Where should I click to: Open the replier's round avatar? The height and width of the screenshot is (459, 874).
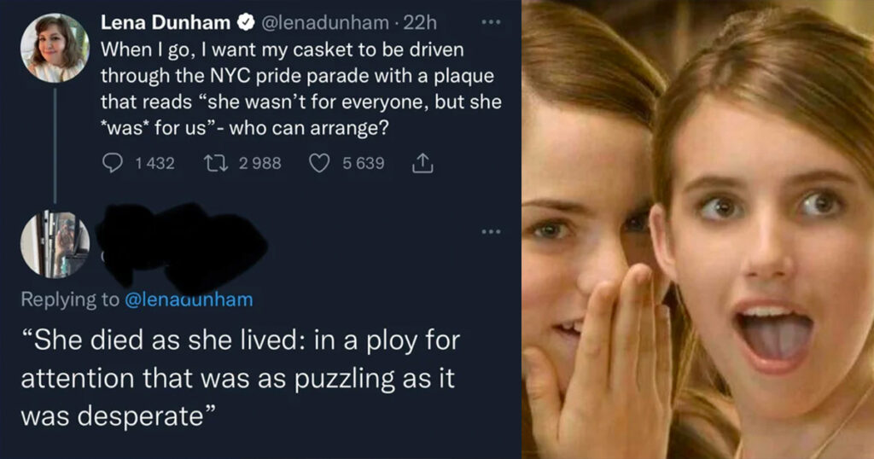click(x=55, y=244)
